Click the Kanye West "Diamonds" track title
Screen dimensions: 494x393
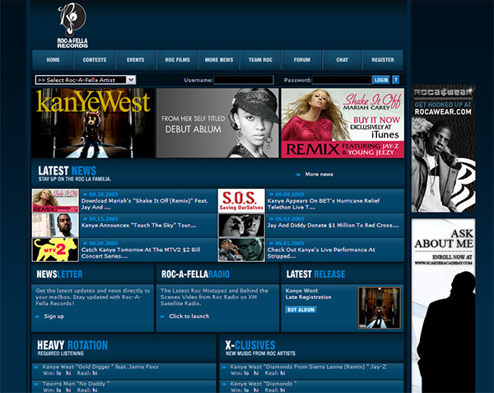(263, 384)
